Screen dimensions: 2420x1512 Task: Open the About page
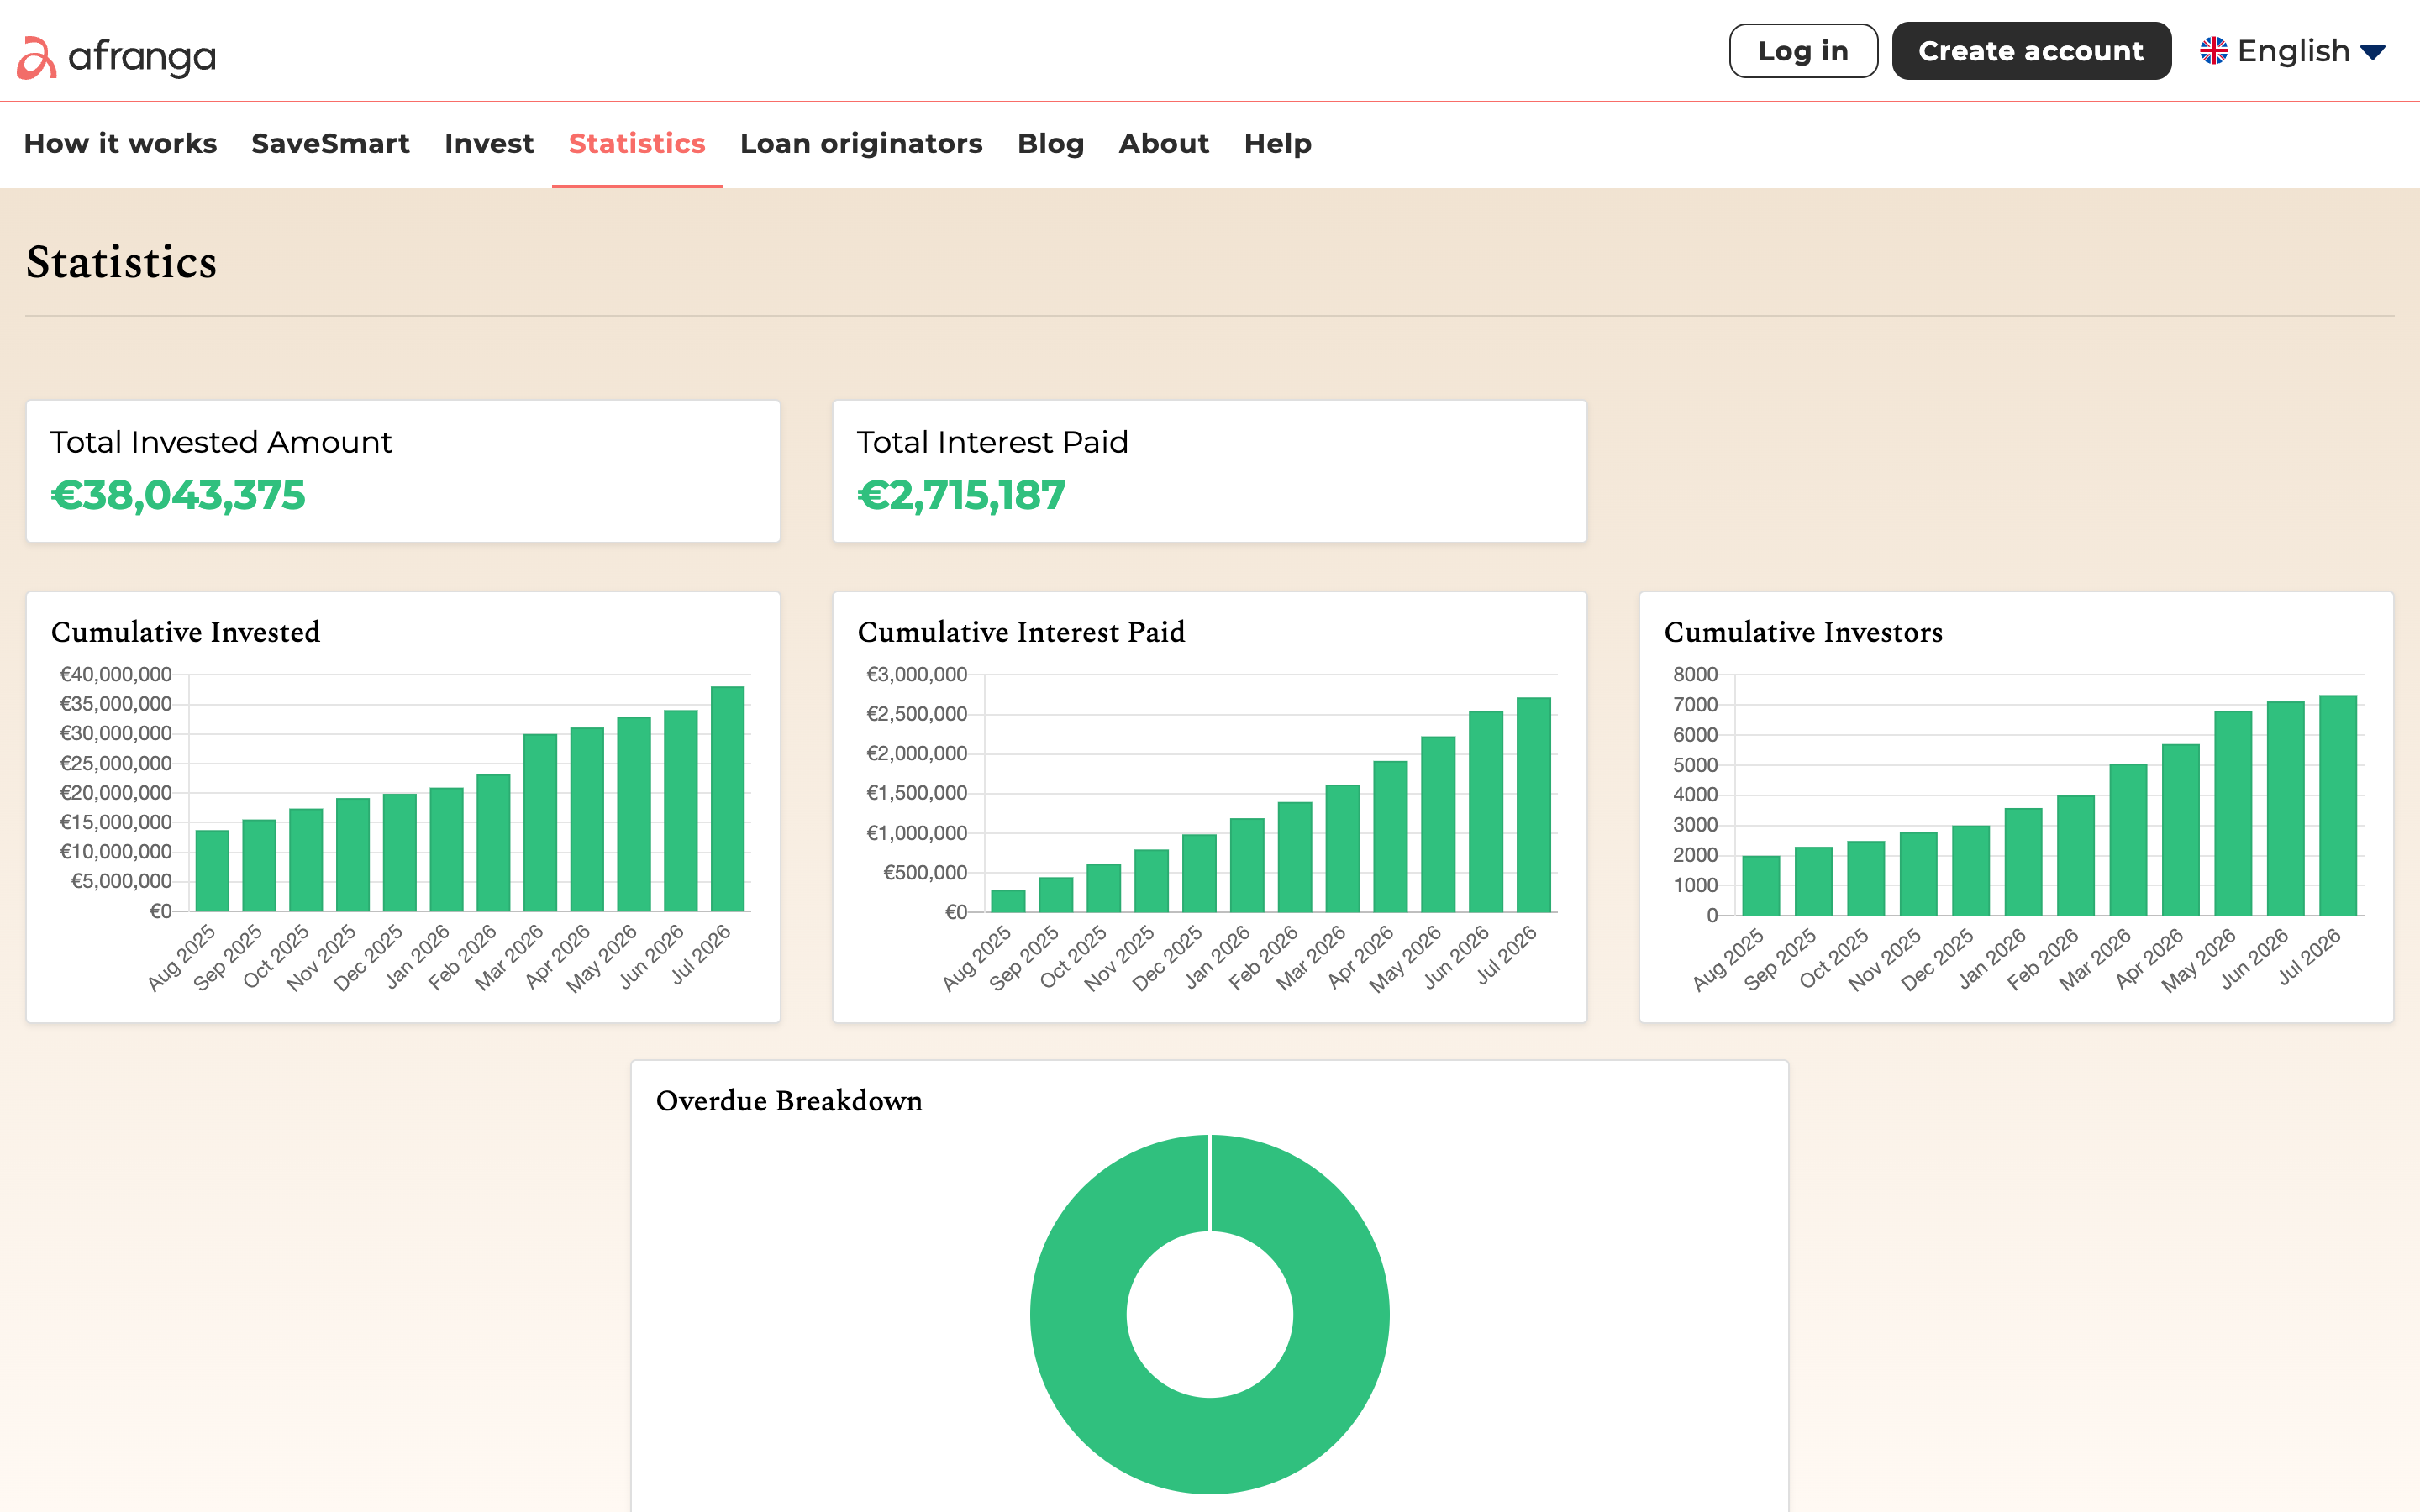pos(1164,144)
